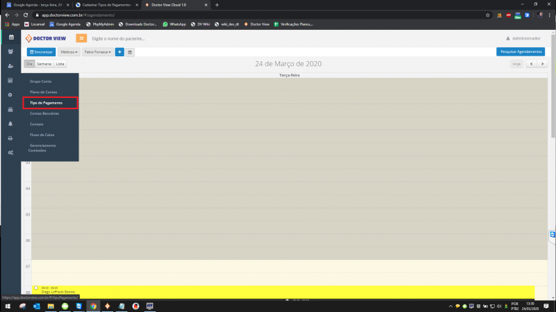Click the add user sidebar icon
The width and height of the screenshot is (556, 312).
10,66
